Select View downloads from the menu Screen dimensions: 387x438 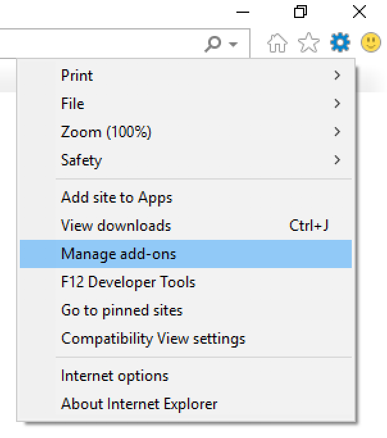tap(186, 226)
